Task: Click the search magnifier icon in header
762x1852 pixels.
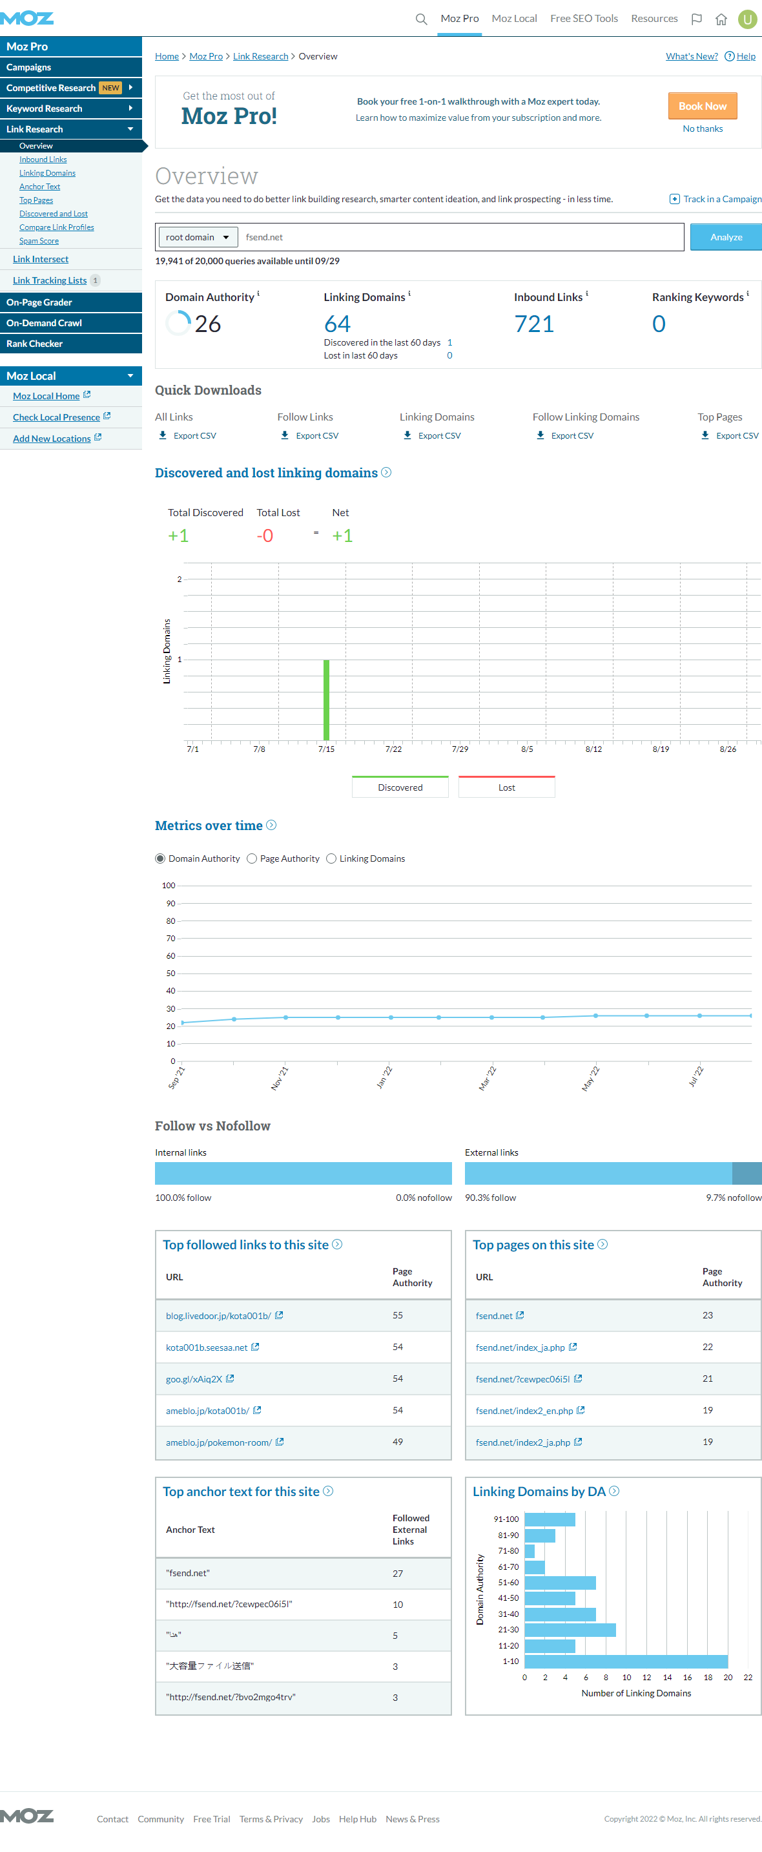Action: [421, 19]
